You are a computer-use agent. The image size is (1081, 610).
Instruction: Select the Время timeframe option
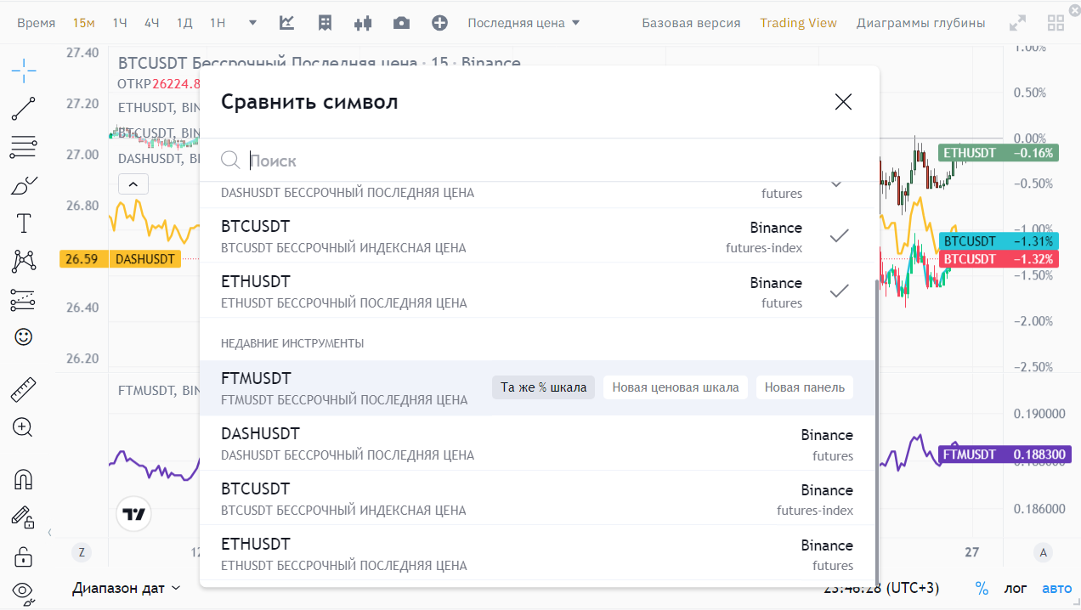point(36,23)
